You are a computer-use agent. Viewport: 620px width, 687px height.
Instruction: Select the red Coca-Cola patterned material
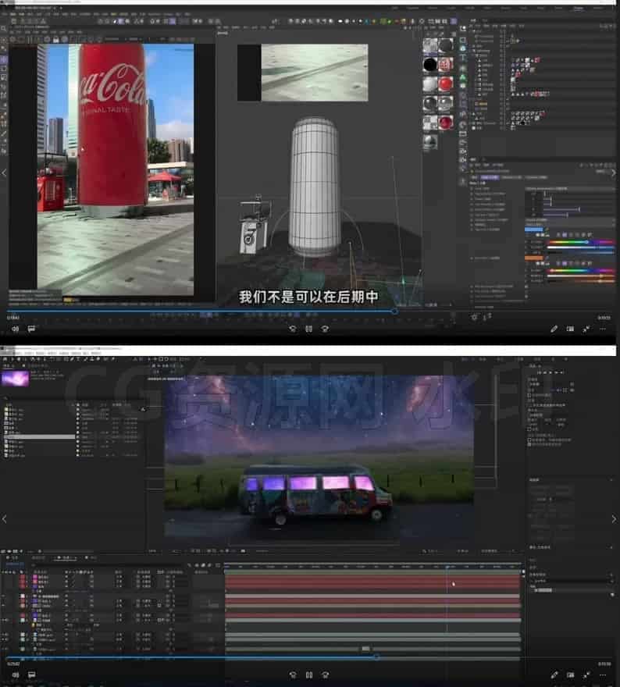pos(446,65)
